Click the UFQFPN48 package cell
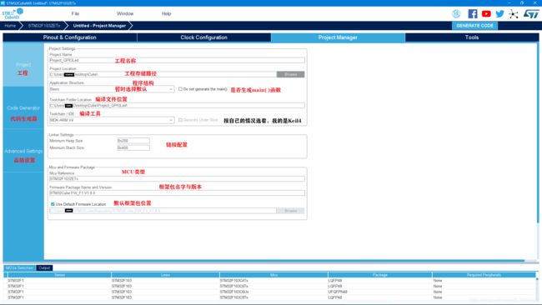 [338, 292]
